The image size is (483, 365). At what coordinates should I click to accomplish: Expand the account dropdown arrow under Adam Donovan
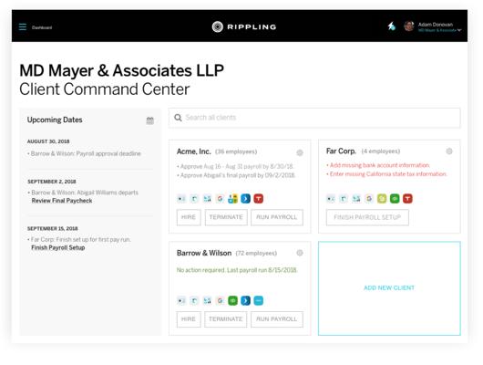coord(459,30)
